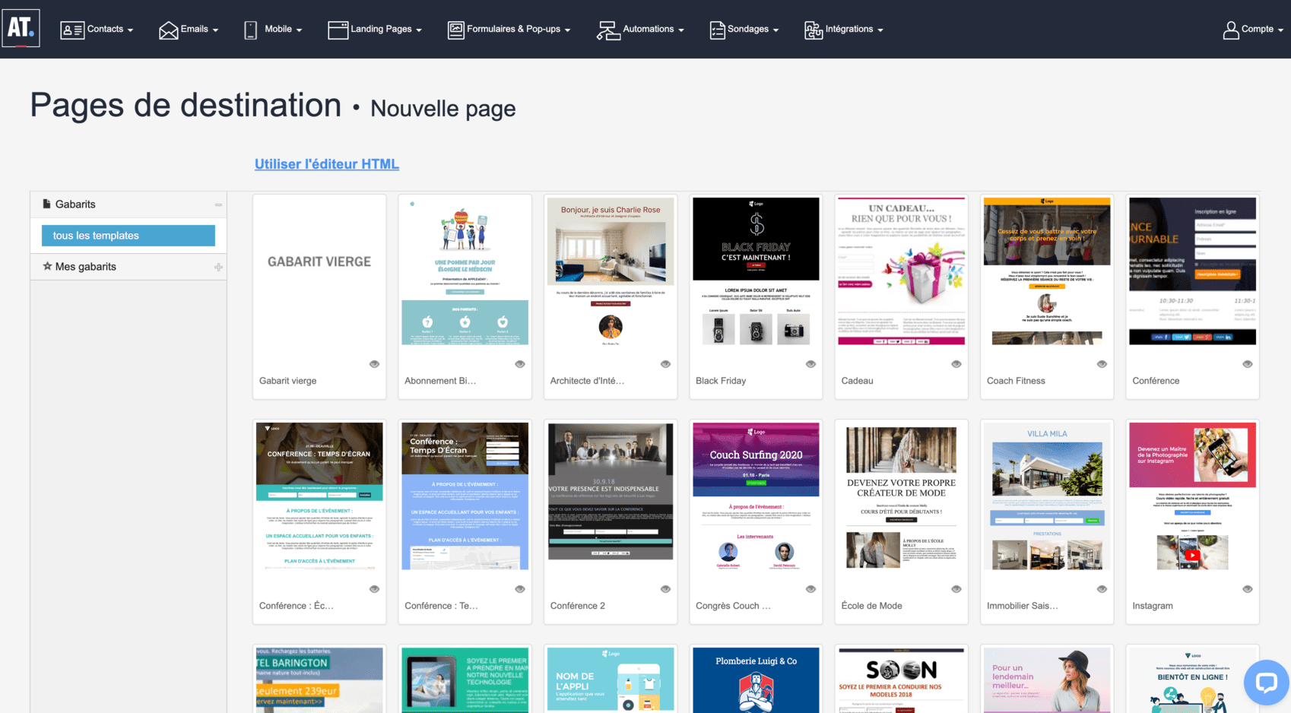Open the Mes gabarits section

pyautogui.click(x=128, y=266)
